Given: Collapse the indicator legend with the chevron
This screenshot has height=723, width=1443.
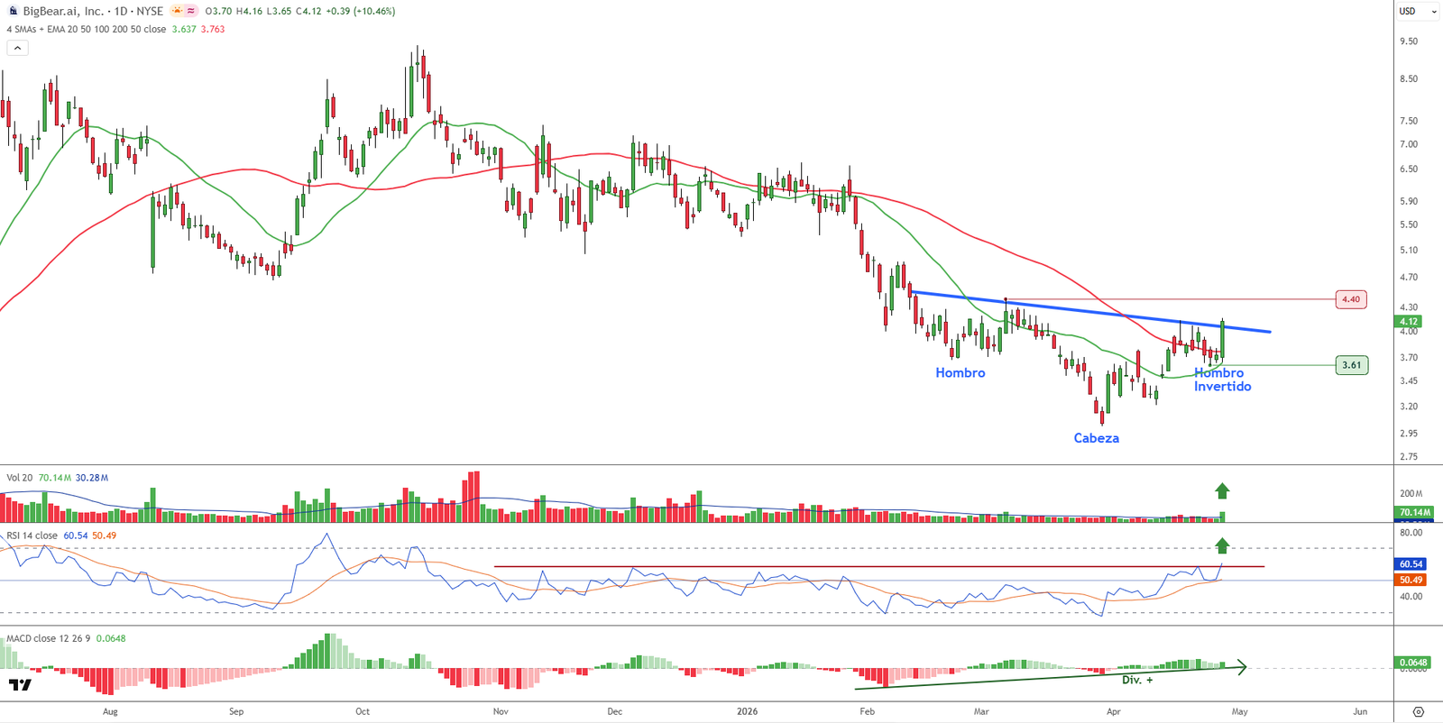Looking at the screenshot, I should pos(17,49).
